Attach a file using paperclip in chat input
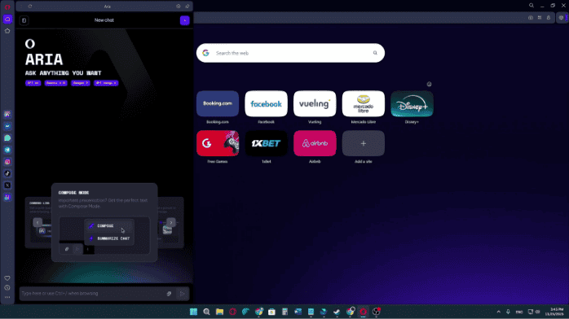Viewport: 569px width, 319px height. [x=169, y=294]
